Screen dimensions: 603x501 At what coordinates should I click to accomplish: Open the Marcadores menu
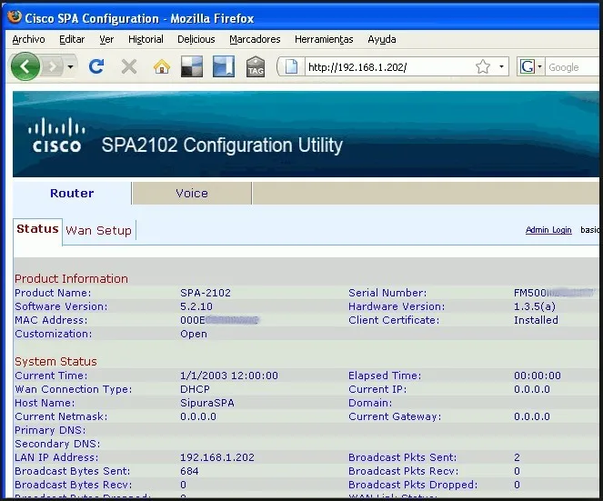(x=255, y=39)
